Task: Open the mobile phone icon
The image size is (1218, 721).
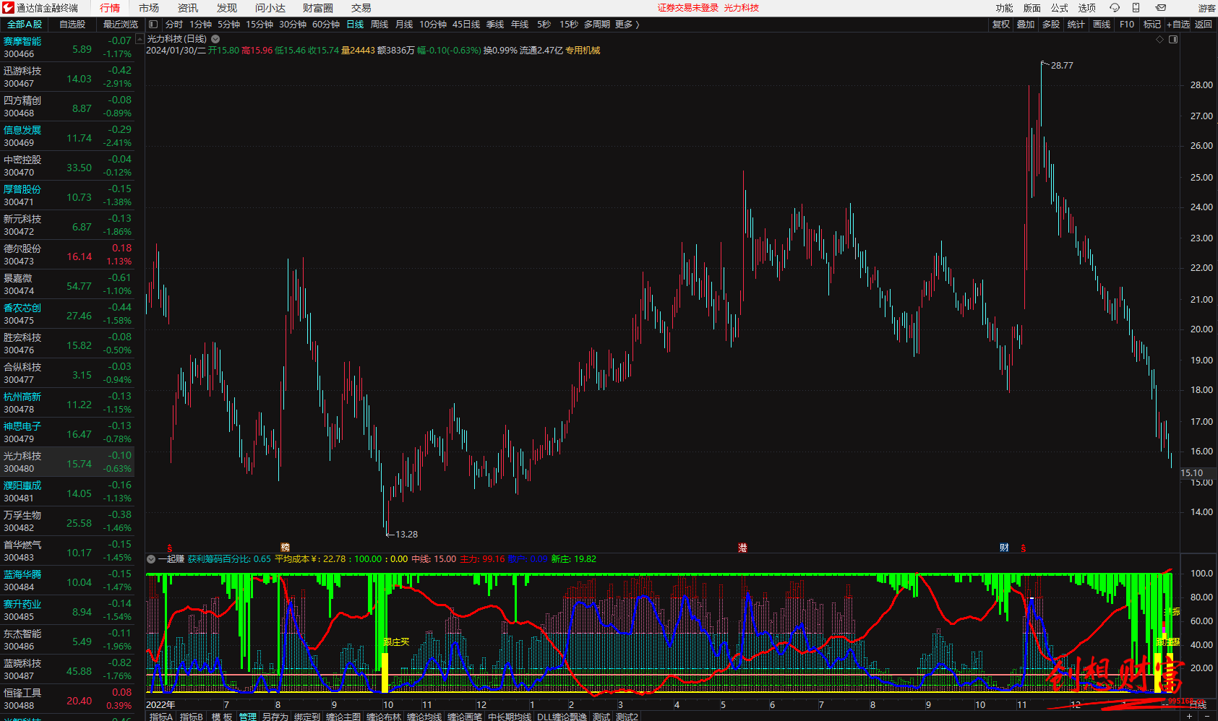Action: (1136, 8)
